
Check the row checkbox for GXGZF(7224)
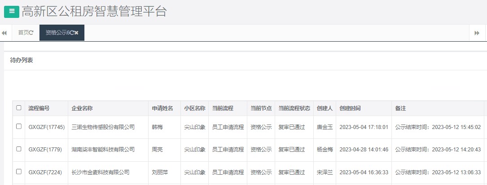[x=19, y=172]
